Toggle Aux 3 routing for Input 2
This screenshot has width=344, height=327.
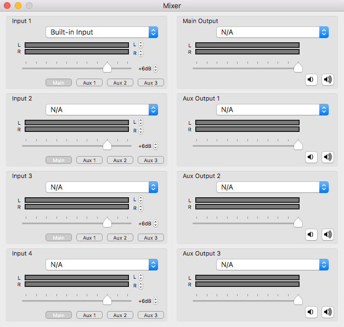point(151,160)
